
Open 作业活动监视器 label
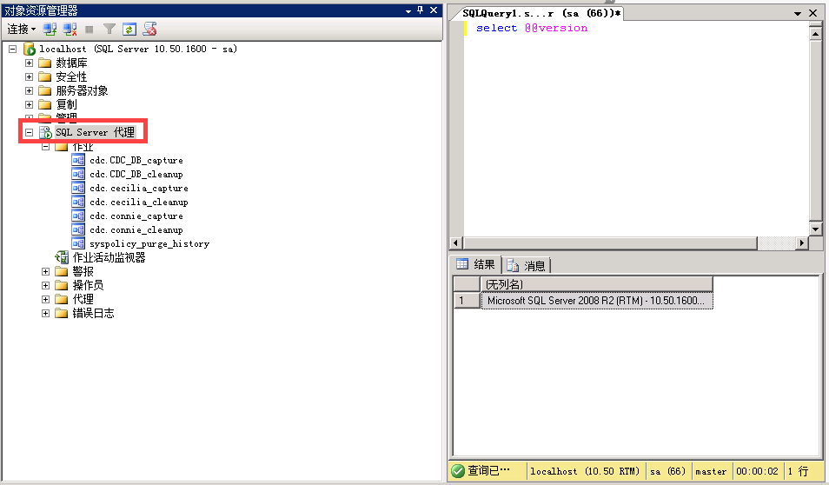[109, 257]
